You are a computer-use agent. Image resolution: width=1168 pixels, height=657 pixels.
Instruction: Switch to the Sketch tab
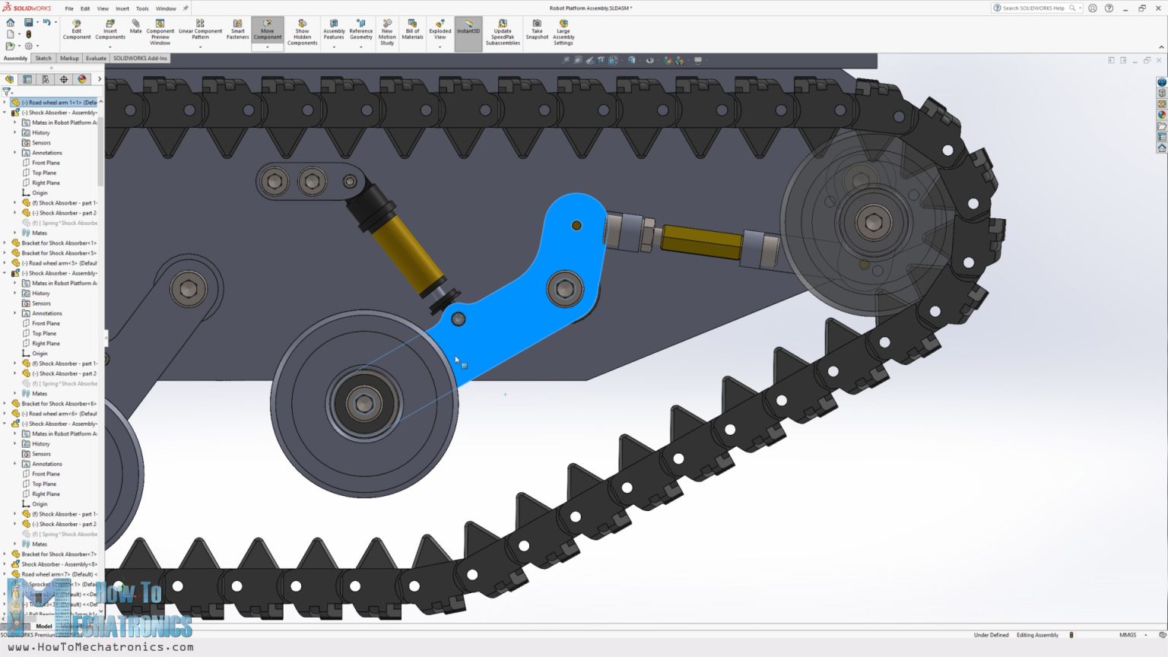point(43,58)
